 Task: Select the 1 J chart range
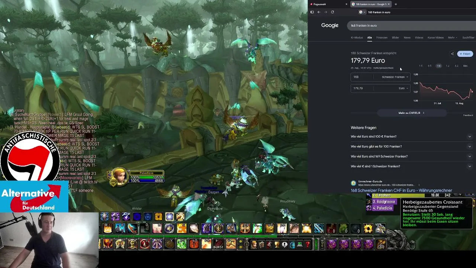click(x=447, y=66)
